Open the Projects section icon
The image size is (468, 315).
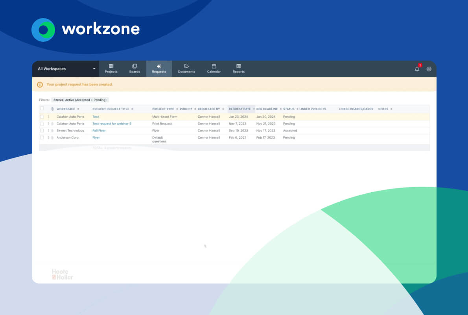(x=111, y=66)
